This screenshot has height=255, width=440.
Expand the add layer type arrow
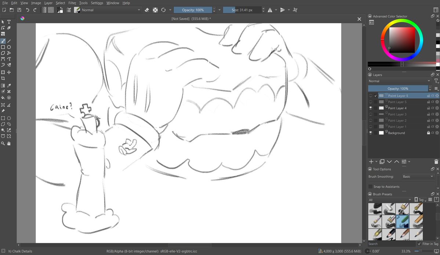pyautogui.click(x=376, y=162)
